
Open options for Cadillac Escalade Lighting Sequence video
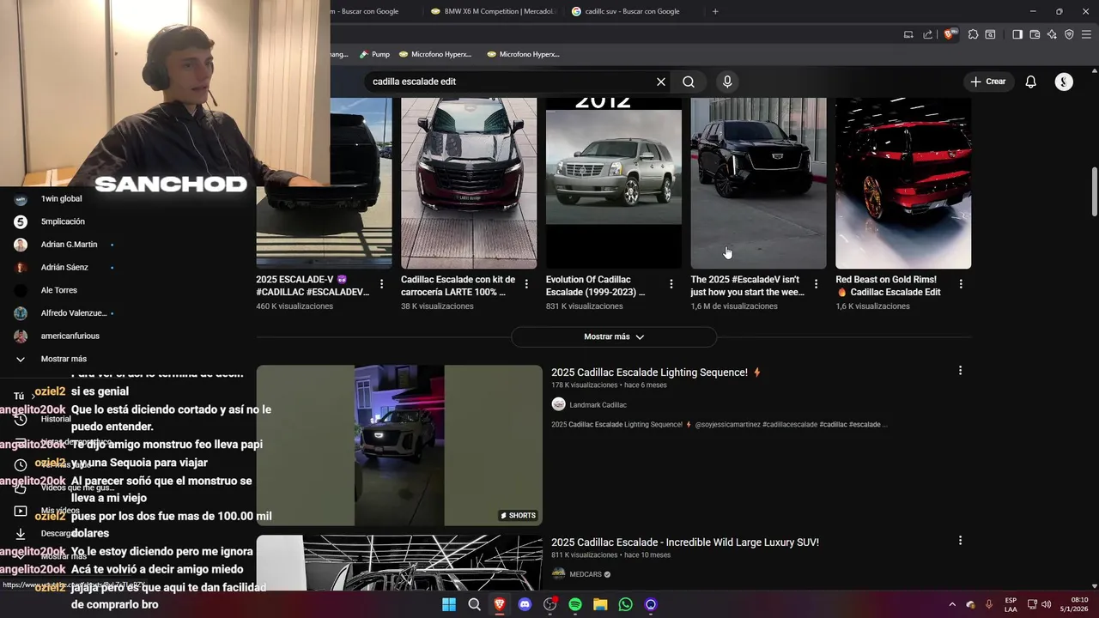coord(960,371)
